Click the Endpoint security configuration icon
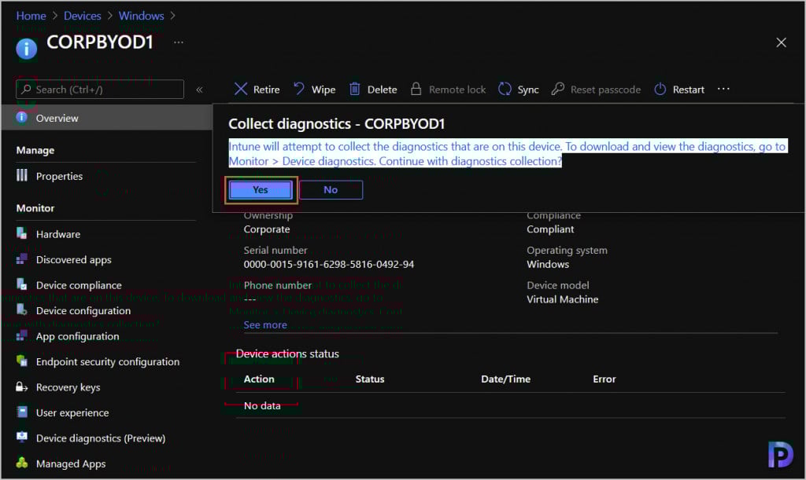 click(x=21, y=361)
